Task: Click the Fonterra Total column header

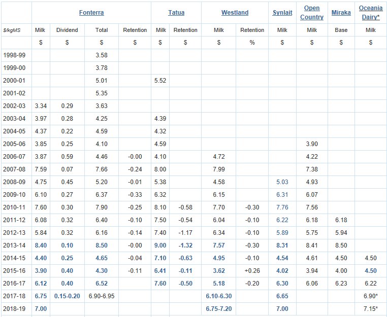Action: [x=102, y=30]
